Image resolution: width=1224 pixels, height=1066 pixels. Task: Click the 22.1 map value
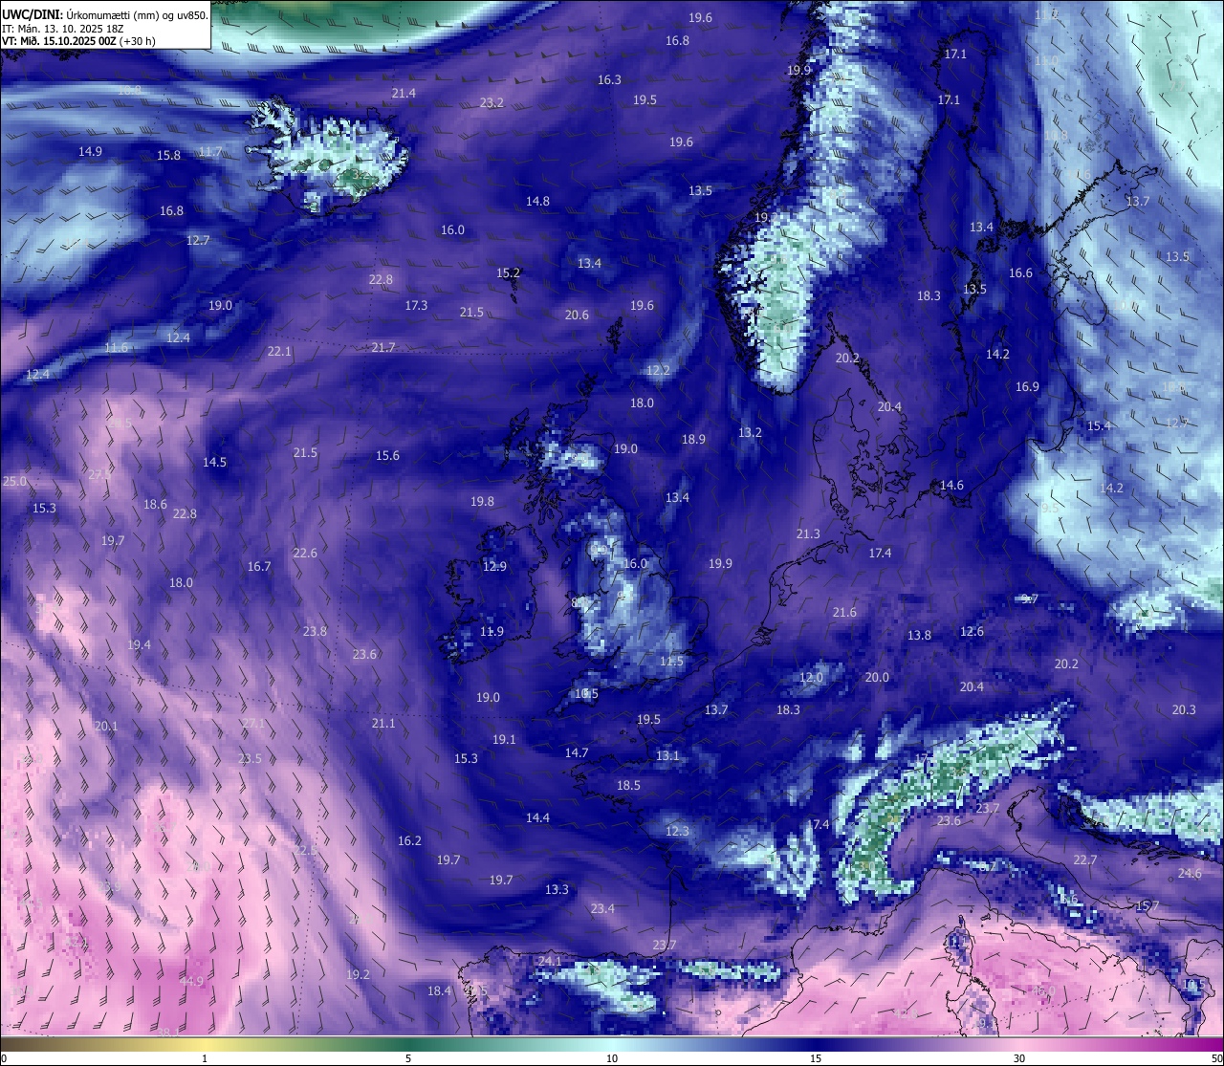click(x=279, y=351)
